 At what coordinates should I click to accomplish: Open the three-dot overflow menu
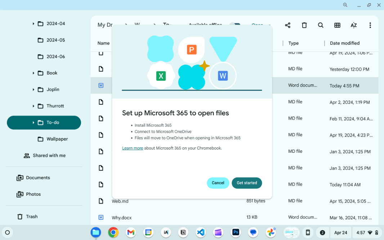click(370, 25)
